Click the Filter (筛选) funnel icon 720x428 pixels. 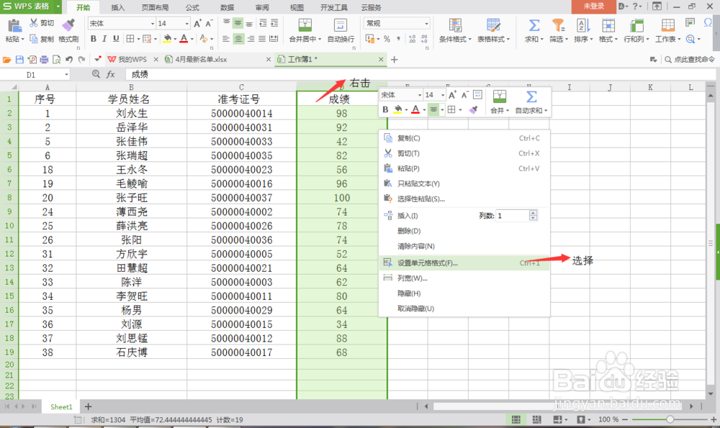[x=558, y=25]
